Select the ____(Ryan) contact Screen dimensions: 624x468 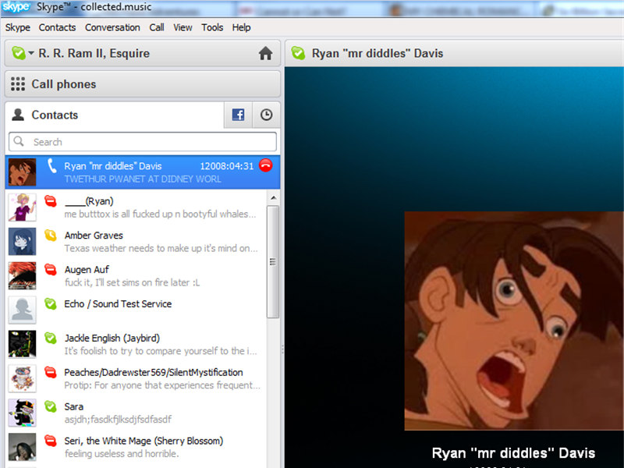pyautogui.click(x=136, y=207)
